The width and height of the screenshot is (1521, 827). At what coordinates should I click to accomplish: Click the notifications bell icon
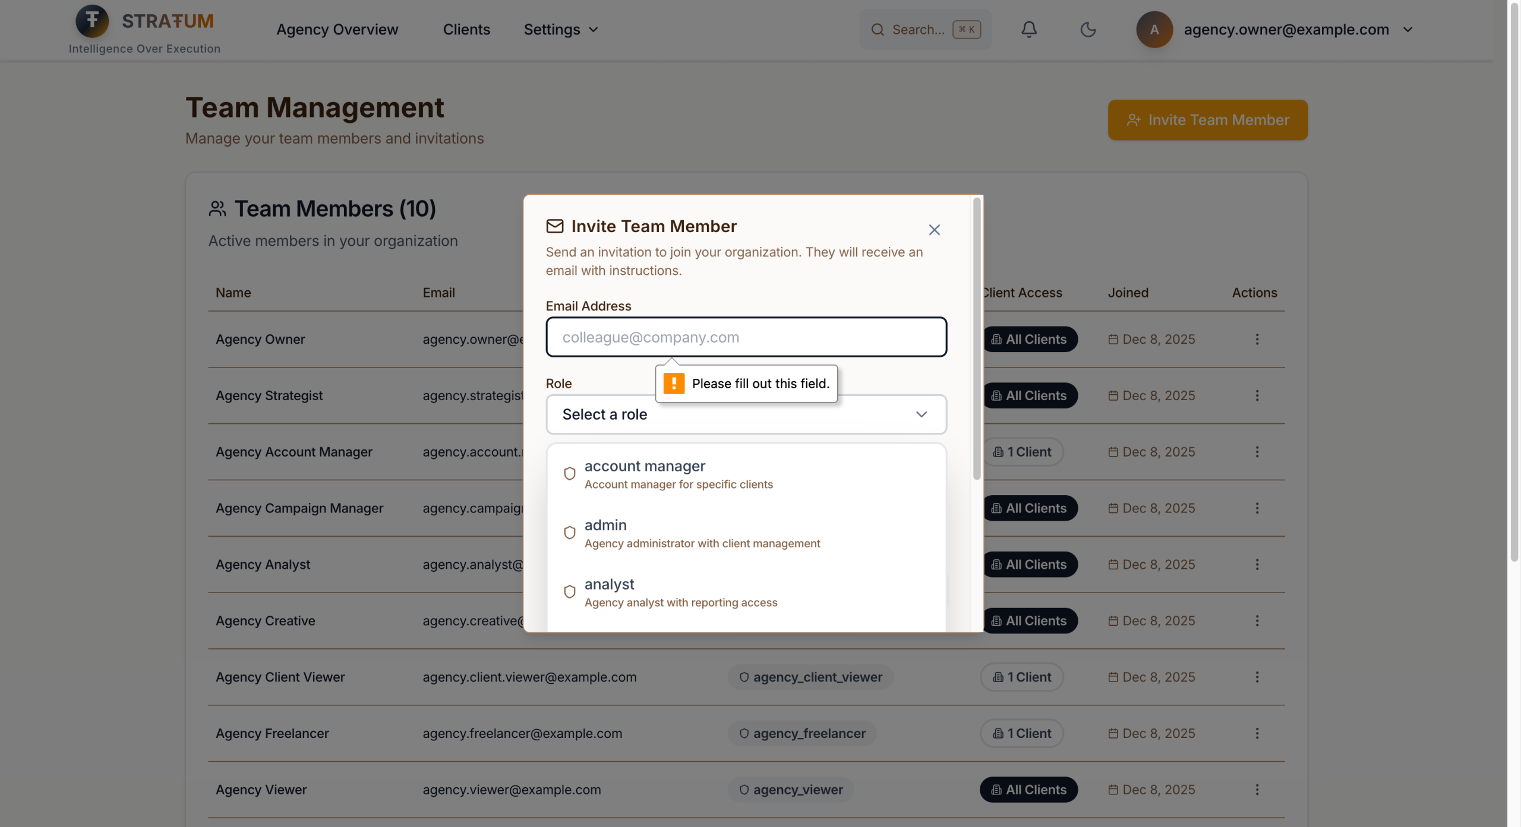pyautogui.click(x=1029, y=30)
